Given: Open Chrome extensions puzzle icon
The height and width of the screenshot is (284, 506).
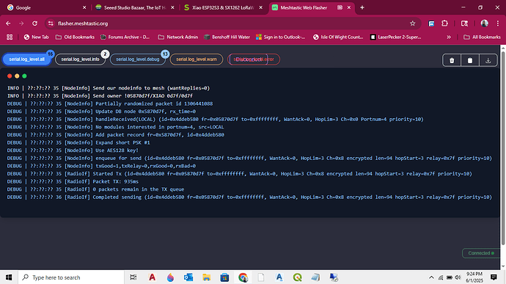Looking at the screenshot, I should pos(444,23).
